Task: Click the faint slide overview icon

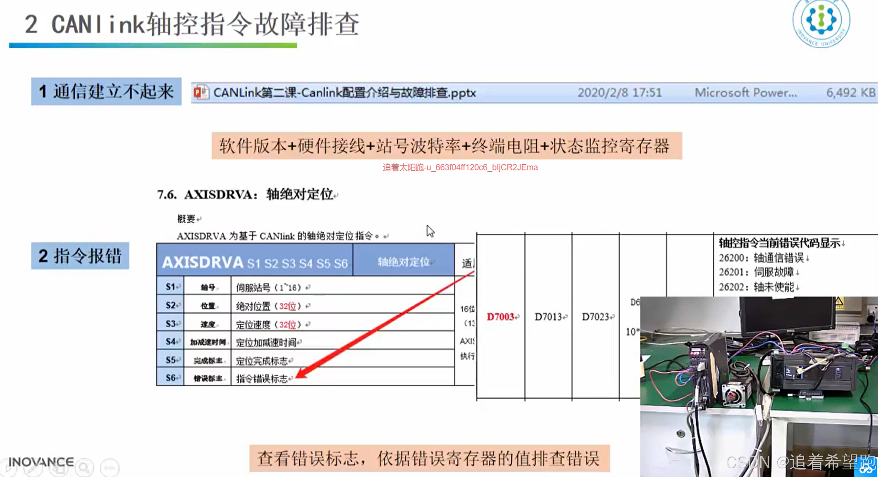Action: [59, 468]
